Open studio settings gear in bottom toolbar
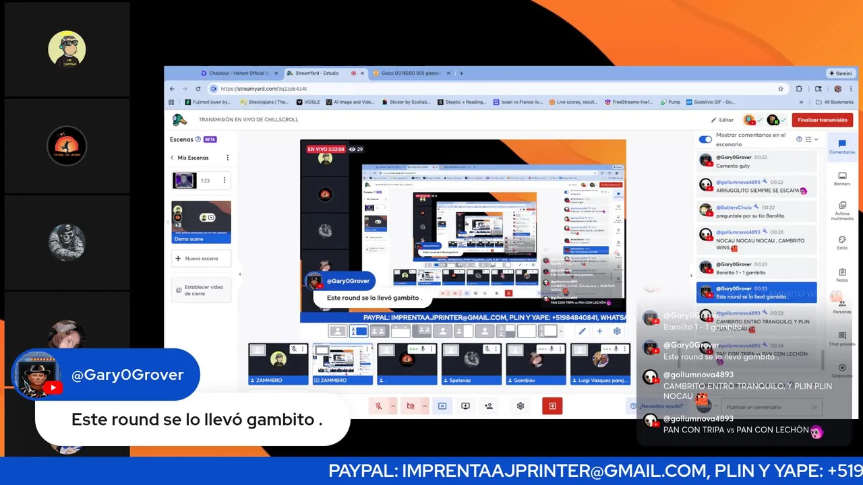Viewport: 863px width, 485px height. click(x=520, y=406)
